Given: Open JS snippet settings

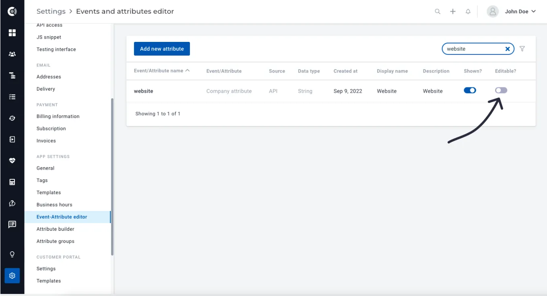Looking at the screenshot, I should point(49,37).
